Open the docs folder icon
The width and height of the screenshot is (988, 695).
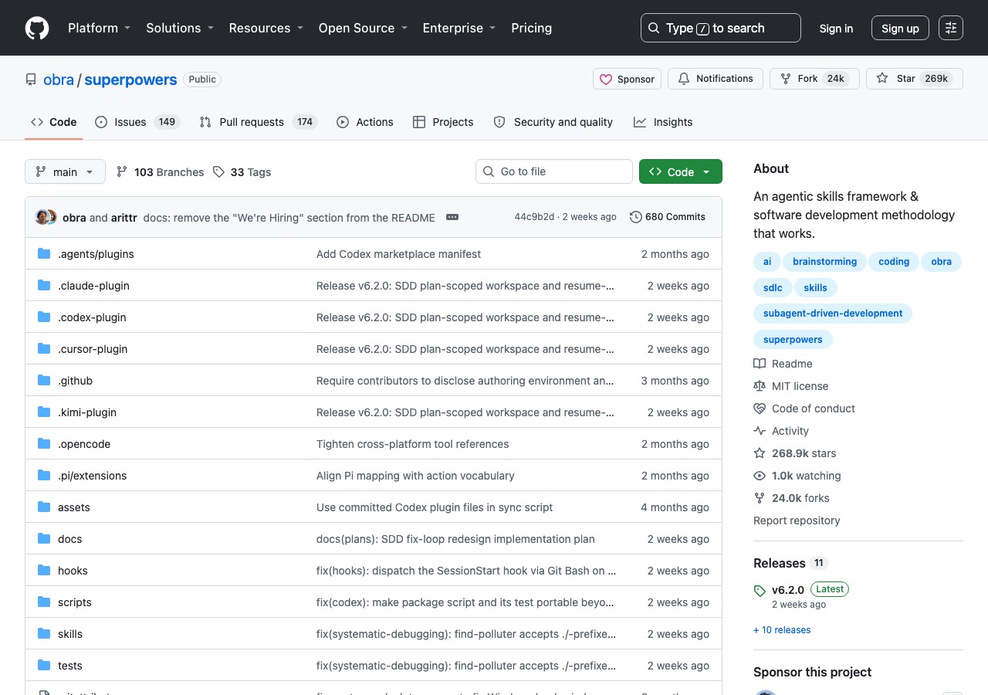point(44,539)
